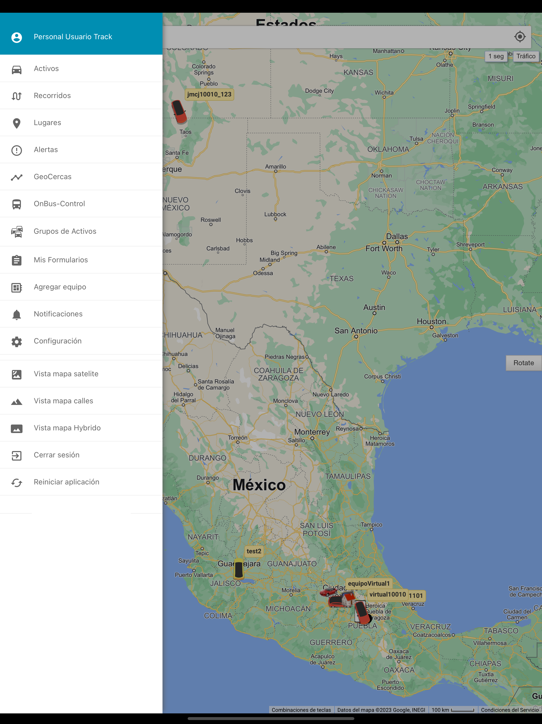Click the jmcj10010_123 marker label
This screenshot has height=724, width=542.
coord(209,95)
